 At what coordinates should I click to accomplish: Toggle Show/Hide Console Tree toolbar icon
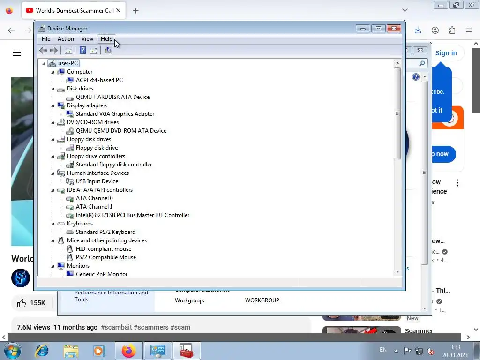coord(68,51)
